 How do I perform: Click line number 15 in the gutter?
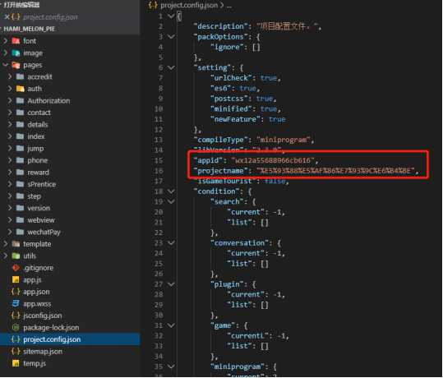pyautogui.click(x=159, y=160)
